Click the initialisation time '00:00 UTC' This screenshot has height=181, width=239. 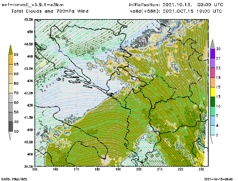pyautogui.click(x=210, y=5)
